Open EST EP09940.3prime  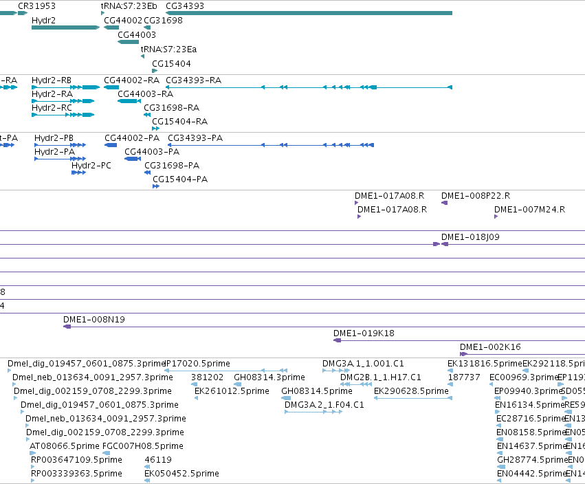click(497, 398)
